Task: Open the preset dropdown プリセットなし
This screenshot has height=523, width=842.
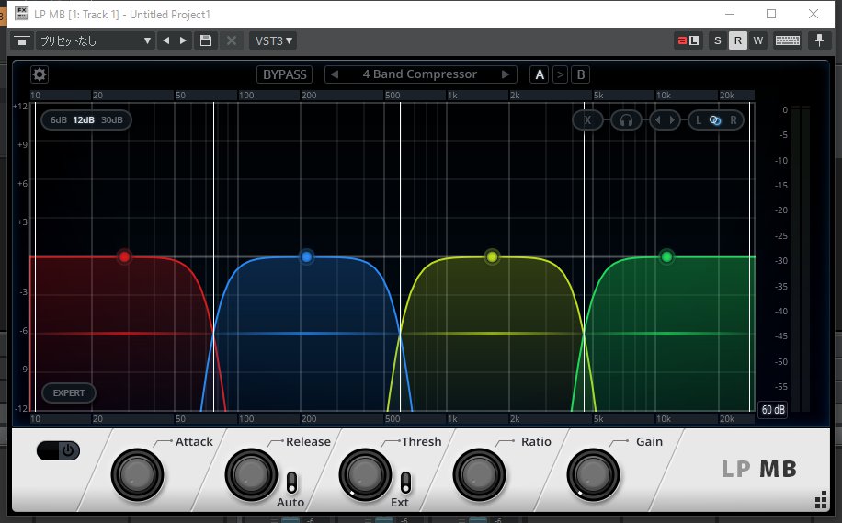Action: click(x=95, y=40)
